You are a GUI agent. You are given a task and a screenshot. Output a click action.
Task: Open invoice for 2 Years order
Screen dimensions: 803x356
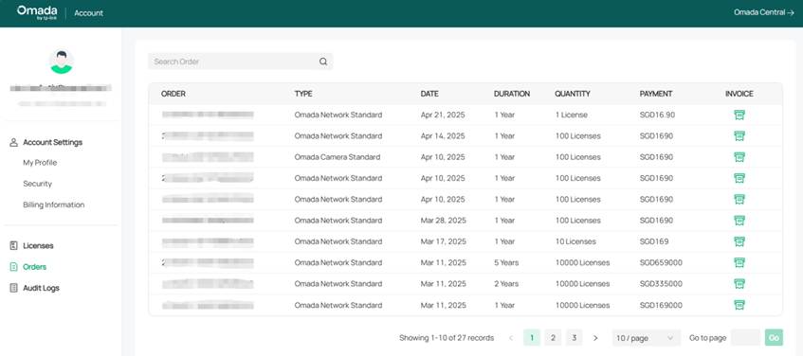(739, 284)
